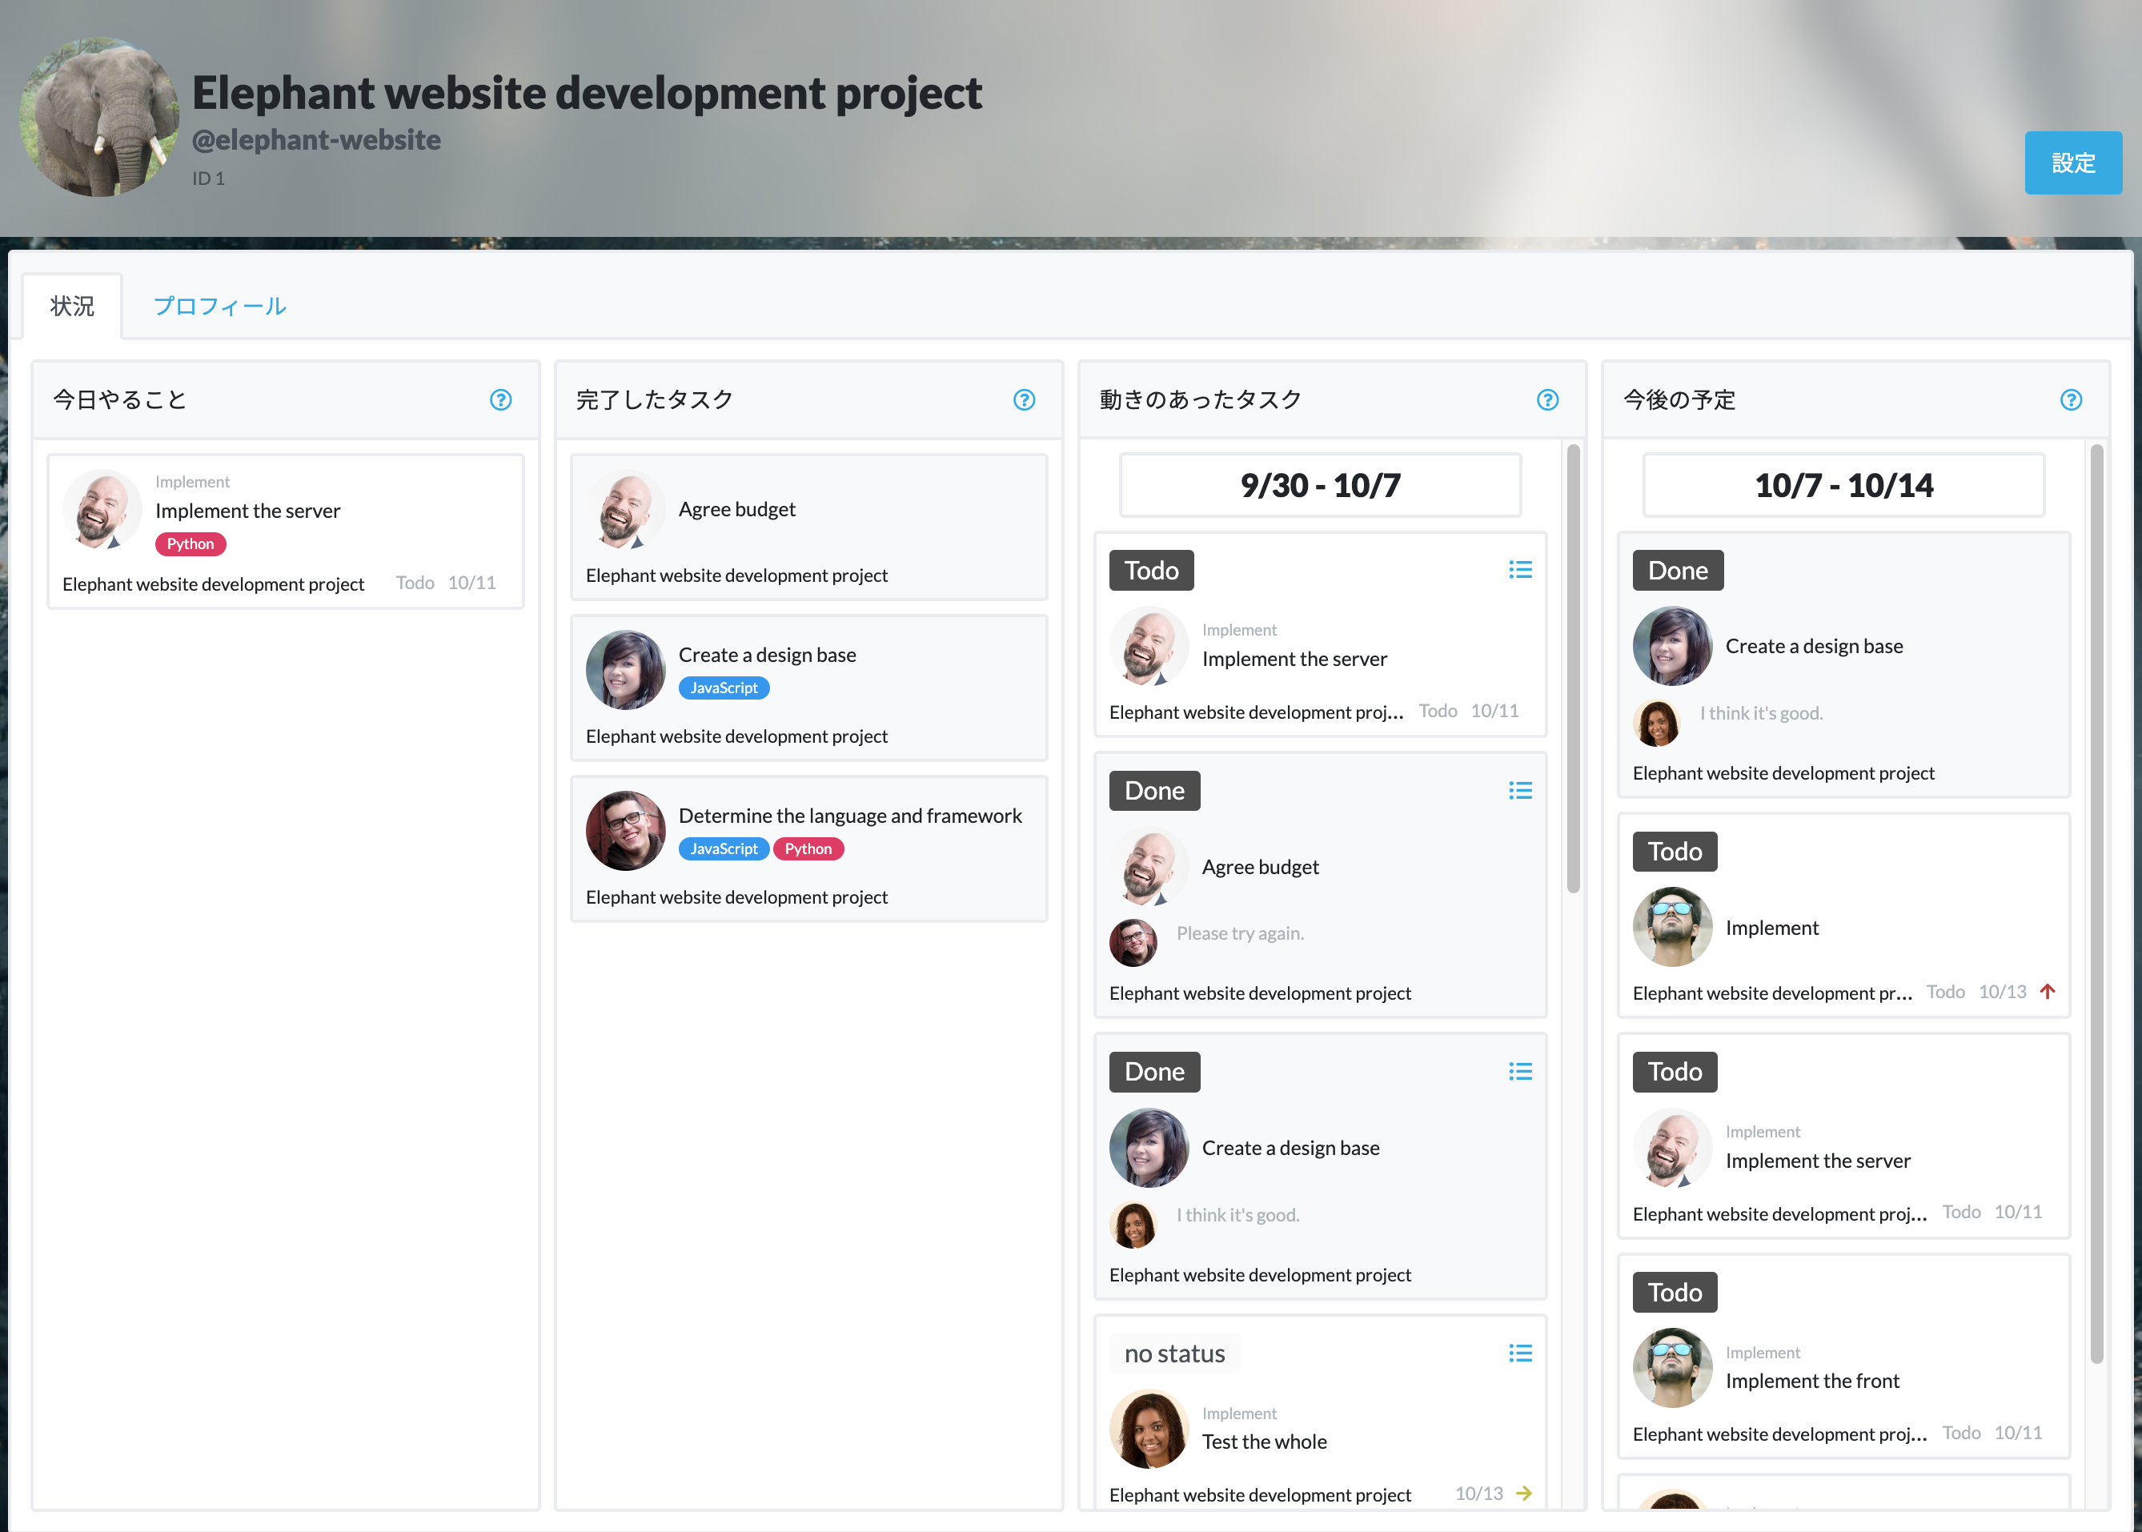Click the help icon in 完了したタスク panel
Screen dimensions: 2142x1532
[x=1025, y=398]
